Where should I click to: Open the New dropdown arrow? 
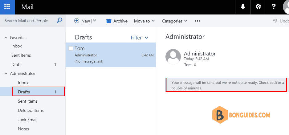coord(94,21)
